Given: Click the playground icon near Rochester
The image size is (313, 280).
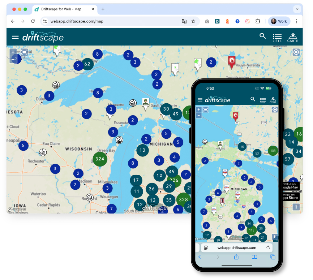Looking at the screenshot, I should 43,152.
